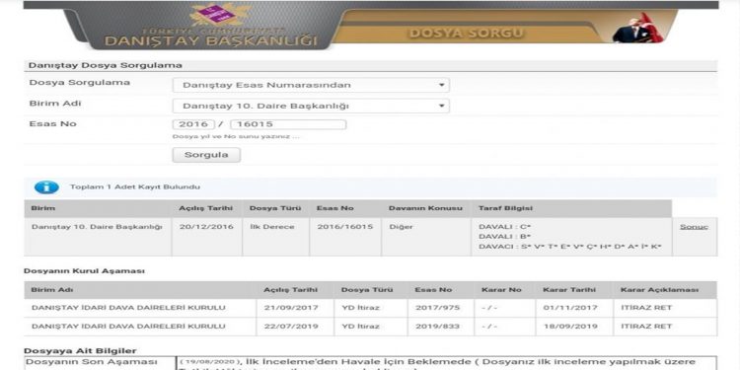Click the blue information icon
This screenshot has height=370, width=740.
tap(46, 187)
